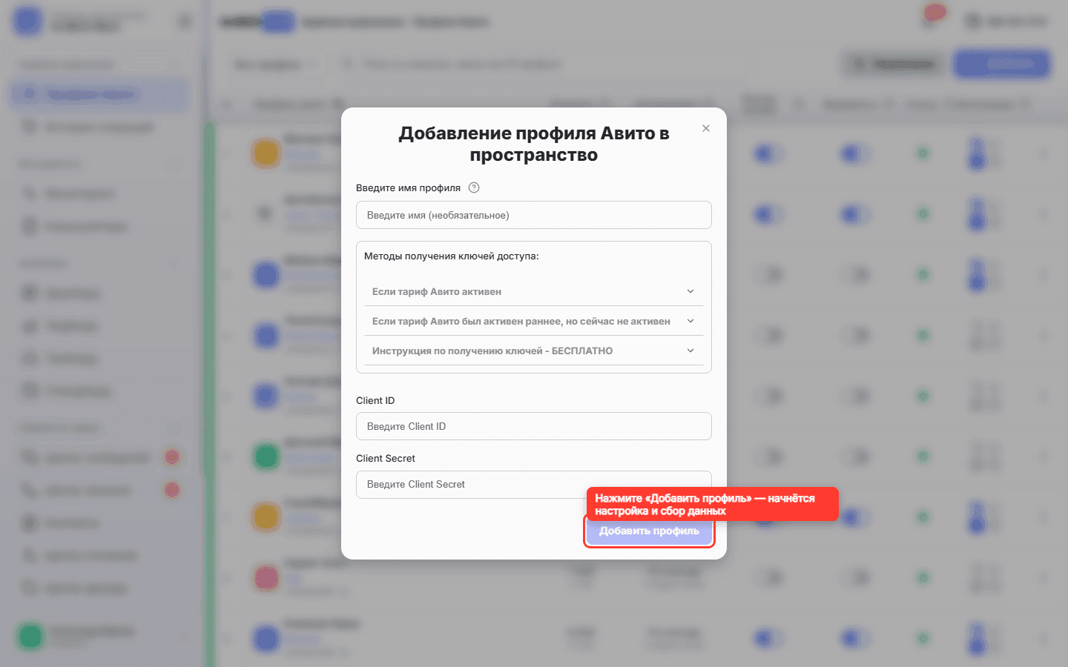Select green avatar in blurred profile list

point(266,456)
